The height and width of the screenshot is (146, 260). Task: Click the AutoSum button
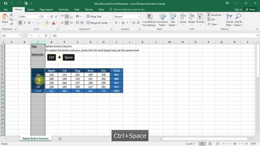(214, 15)
